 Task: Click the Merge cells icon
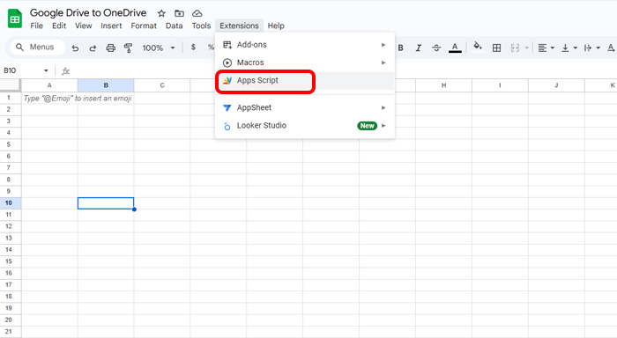[x=515, y=48]
